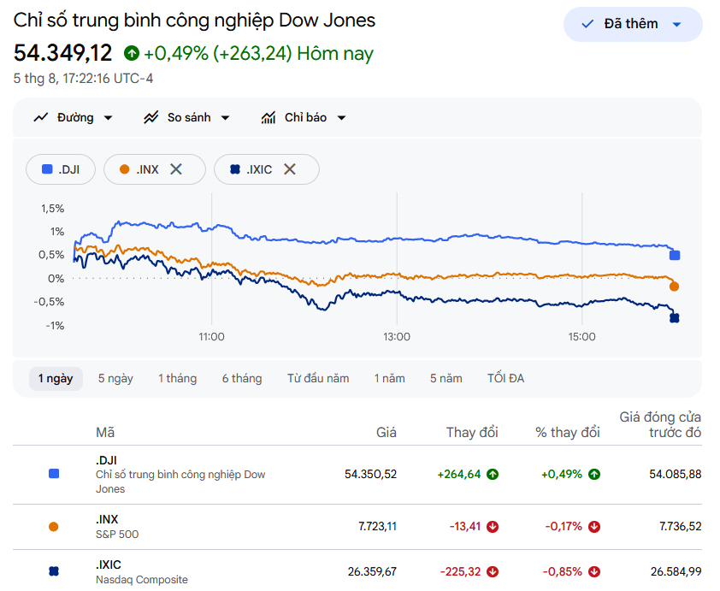Switch to the 5 ngày range tab
Screen dimensions: 720x591
click(x=115, y=378)
